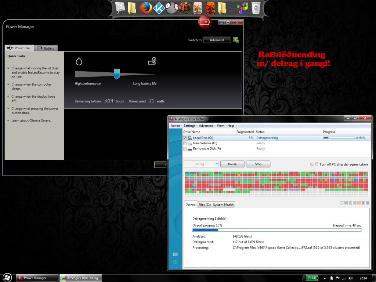Launch Kodi from the dock
The image size is (376, 282).
click(159, 8)
